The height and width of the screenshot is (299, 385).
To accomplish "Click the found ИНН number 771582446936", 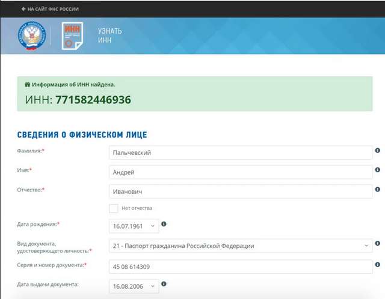I will pos(93,100).
